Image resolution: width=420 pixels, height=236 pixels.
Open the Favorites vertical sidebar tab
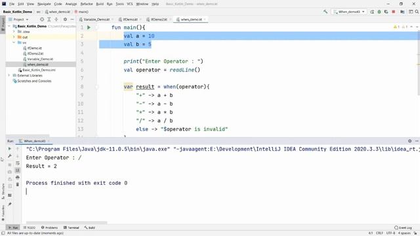[3, 213]
